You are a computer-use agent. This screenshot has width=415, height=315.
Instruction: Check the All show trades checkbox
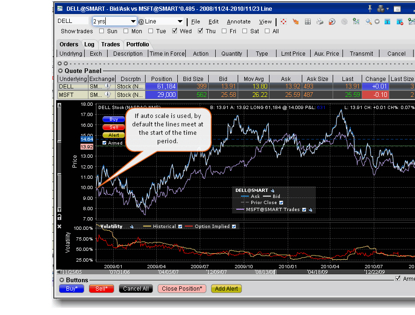267,31
